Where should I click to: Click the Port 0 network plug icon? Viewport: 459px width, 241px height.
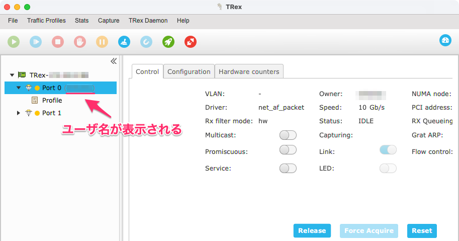coord(29,88)
